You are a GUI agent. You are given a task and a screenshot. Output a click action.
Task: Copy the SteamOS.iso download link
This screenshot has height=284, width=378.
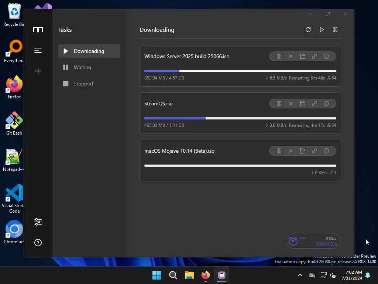315,104
